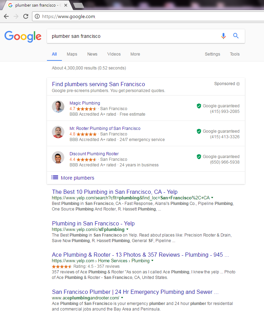
Task: Click the About 4,300,000 results text
Action: pos(89,68)
